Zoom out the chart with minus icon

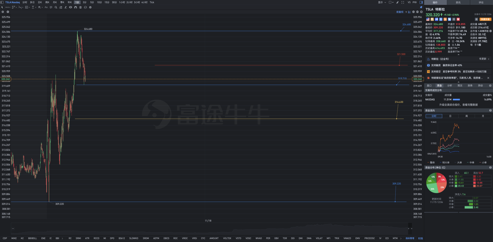point(418,12)
